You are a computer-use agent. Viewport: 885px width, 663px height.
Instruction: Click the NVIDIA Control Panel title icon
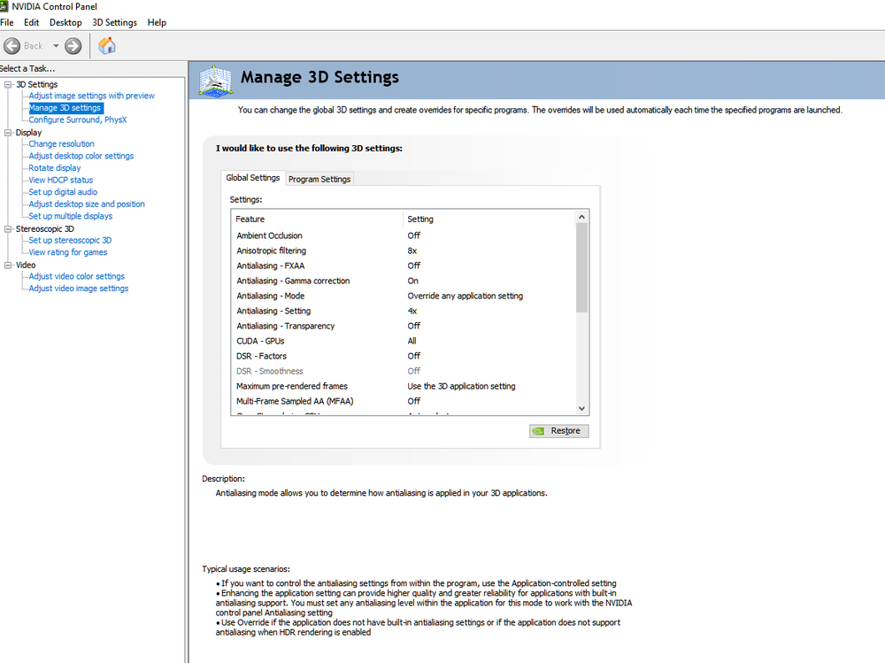(4, 6)
